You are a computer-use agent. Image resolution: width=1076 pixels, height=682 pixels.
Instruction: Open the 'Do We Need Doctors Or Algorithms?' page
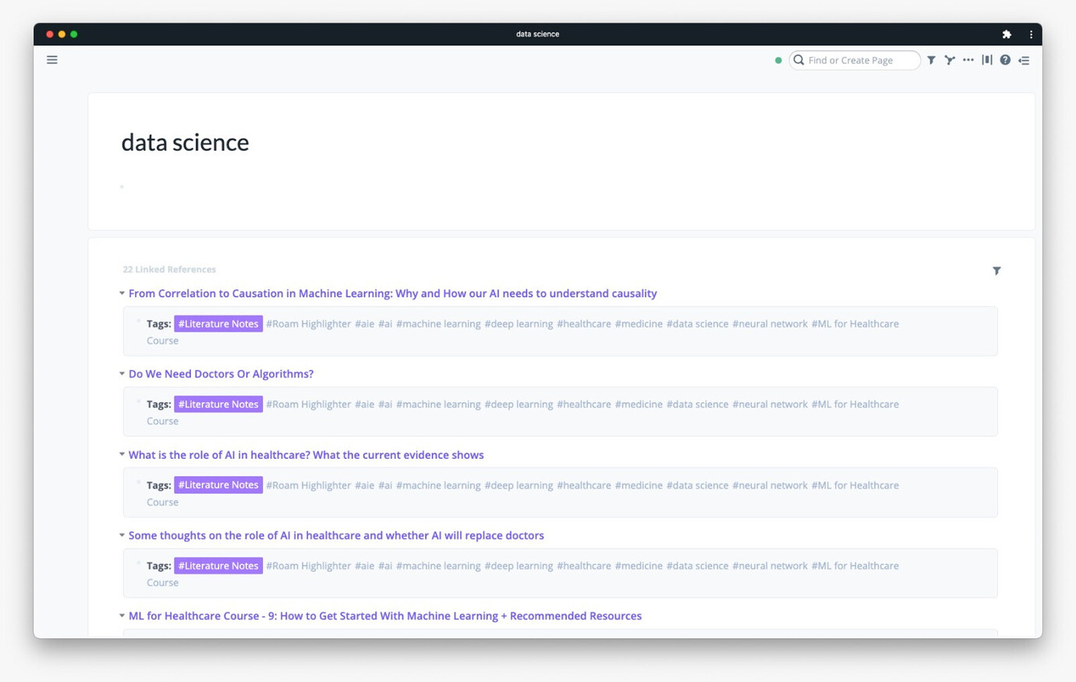click(x=221, y=373)
